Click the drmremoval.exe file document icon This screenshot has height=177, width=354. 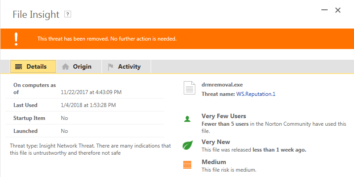pyautogui.click(x=190, y=88)
